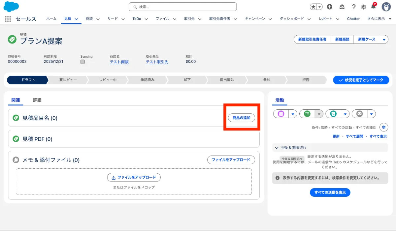The image size is (396, 231).
Task: Expand the ToDo tab dropdown chevron
Action: pyautogui.click(x=146, y=19)
